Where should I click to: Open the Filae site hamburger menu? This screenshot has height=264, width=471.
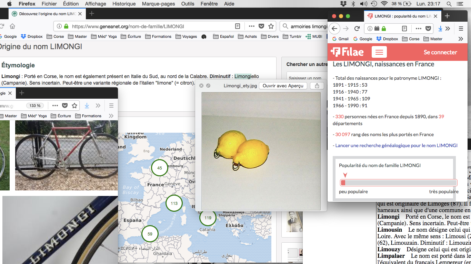(379, 52)
